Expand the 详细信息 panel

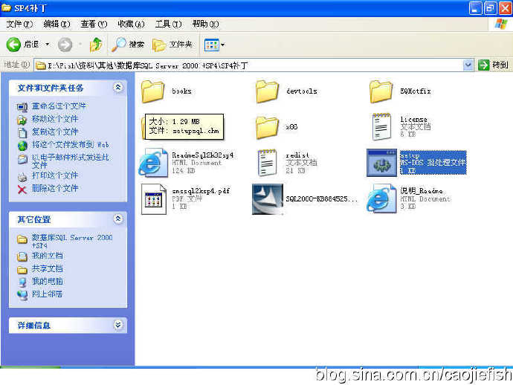(117, 325)
